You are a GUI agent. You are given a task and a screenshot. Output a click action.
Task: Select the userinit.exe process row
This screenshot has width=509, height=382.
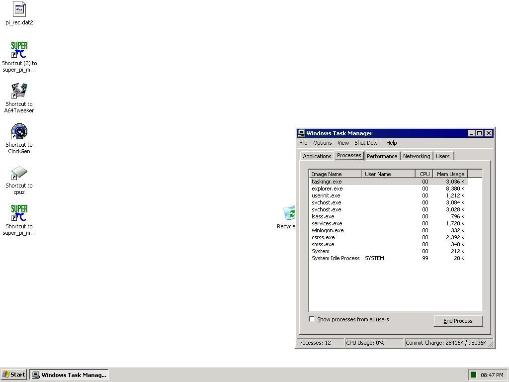[388, 195]
